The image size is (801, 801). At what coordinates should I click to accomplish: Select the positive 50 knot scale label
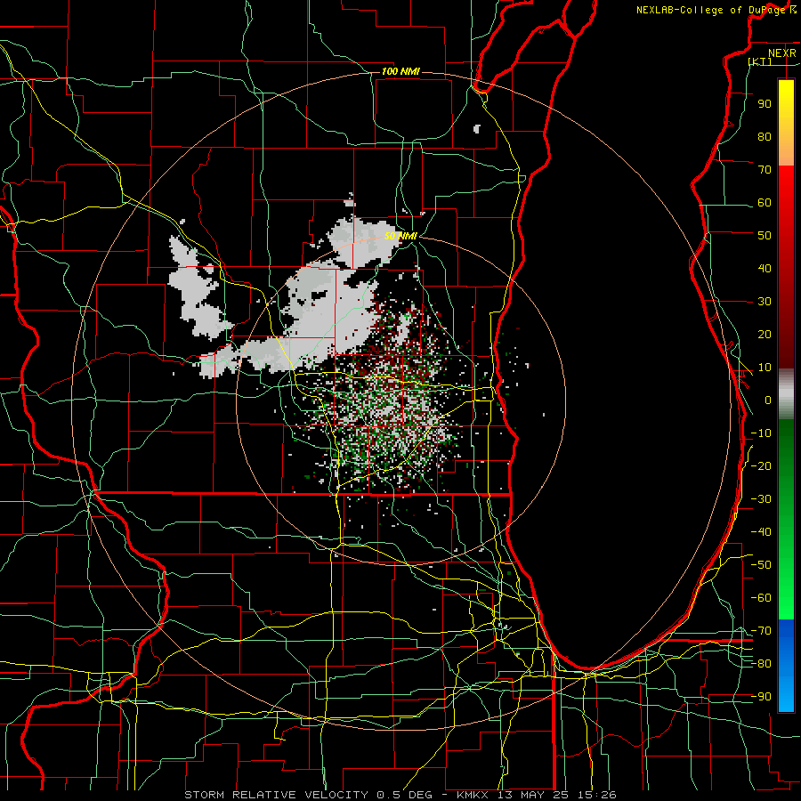click(765, 236)
